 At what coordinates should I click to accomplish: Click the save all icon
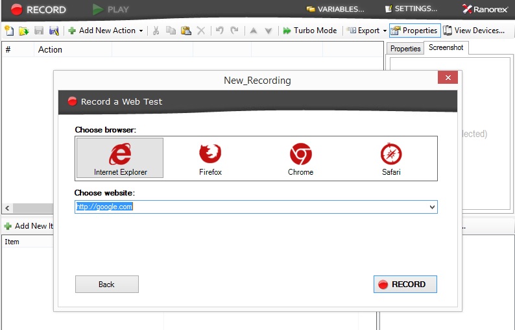54,31
